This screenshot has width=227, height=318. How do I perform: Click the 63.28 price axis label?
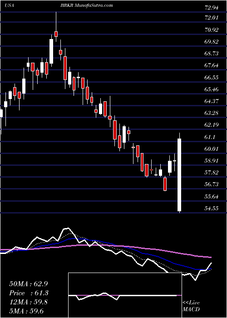click(x=212, y=113)
